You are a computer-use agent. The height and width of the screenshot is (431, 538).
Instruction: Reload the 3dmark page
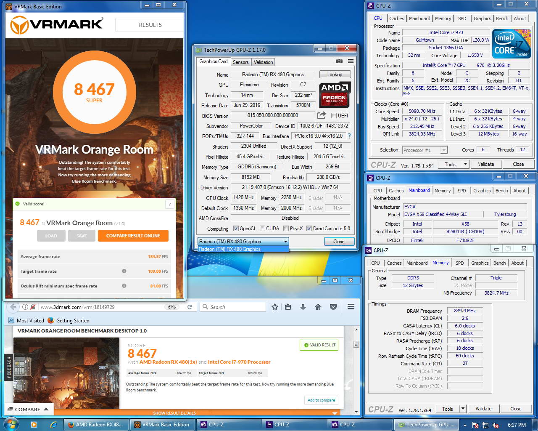coord(190,307)
